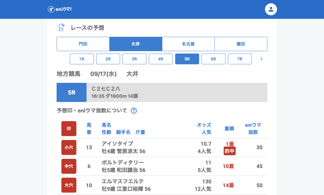The image size is (324, 195).
Task: Select the 大井 racecourse tab
Action: [x=136, y=44]
